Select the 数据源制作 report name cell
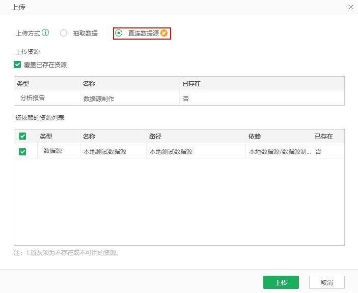This screenshot has height=293, width=358. (x=99, y=99)
